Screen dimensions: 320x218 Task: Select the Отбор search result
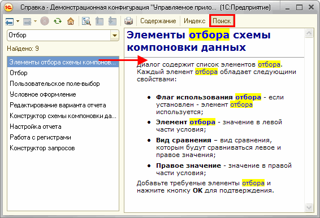(x=63, y=73)
